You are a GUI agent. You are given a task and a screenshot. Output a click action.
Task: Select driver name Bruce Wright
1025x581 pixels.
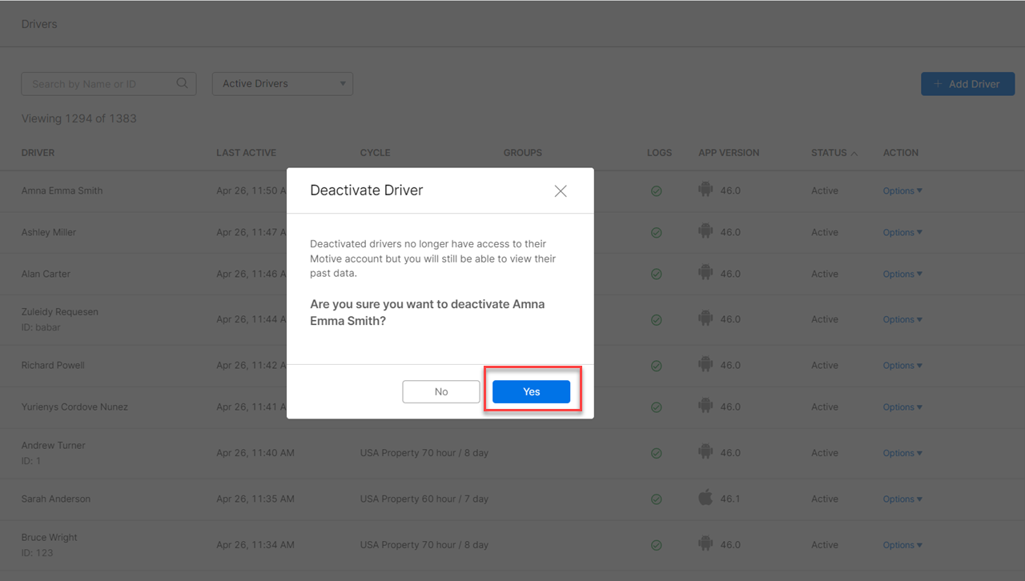tap(50, 537)
